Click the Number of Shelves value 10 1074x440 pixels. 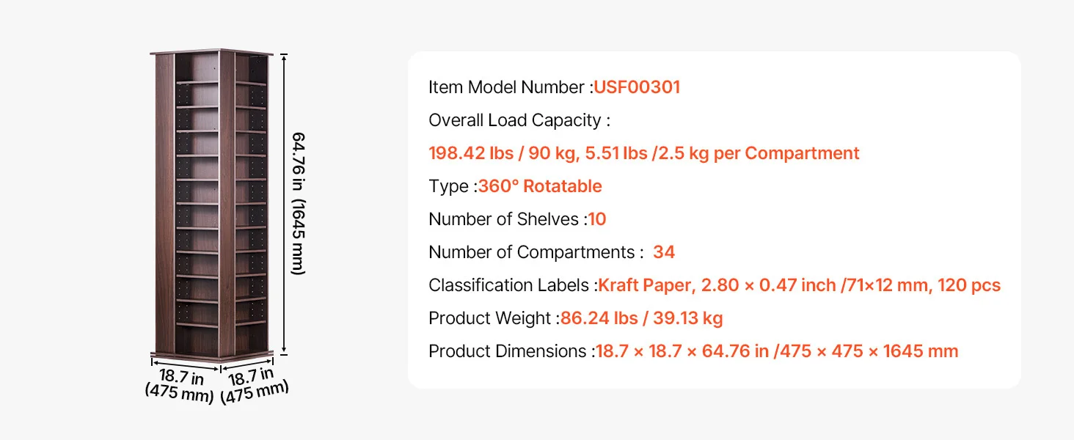pos(597,219)
